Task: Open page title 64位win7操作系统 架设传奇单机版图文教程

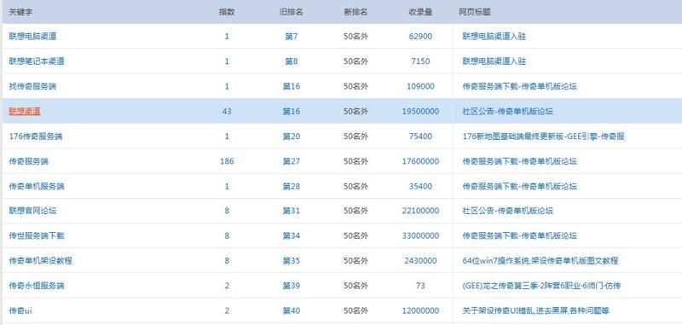Action: pyautogui.click(x=540, y=261)
